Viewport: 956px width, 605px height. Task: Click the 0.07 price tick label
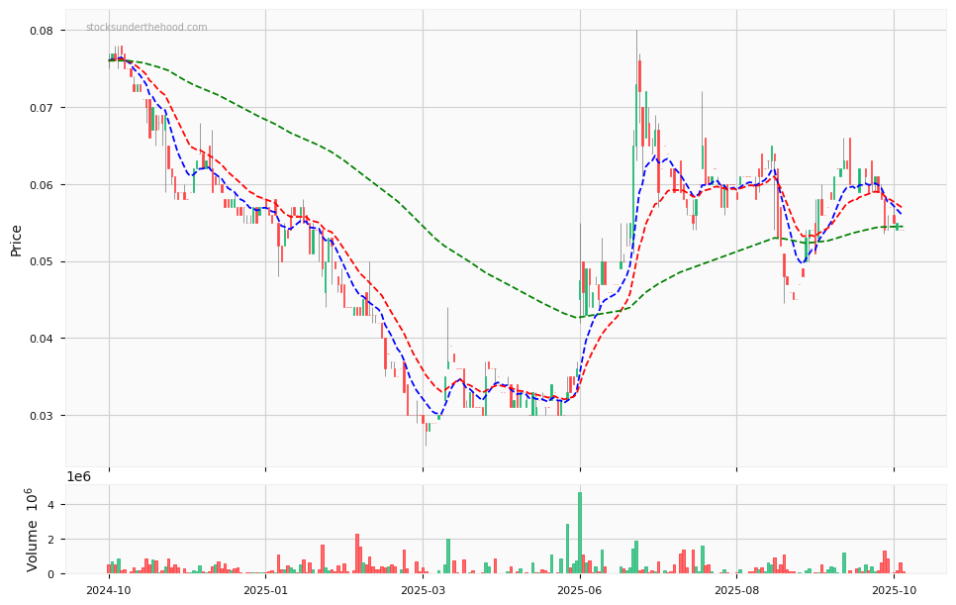pos(41,108)
